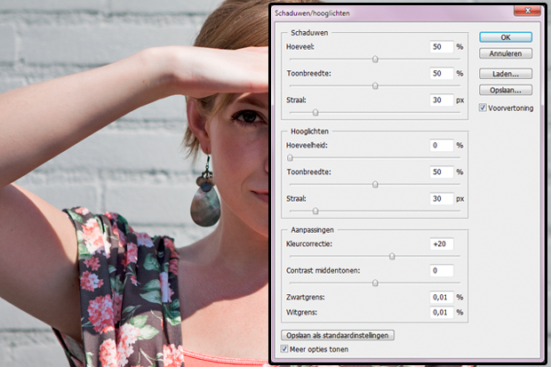Open the Laden... settings dialog
551x367 pixels.
(x=505, y=74)
